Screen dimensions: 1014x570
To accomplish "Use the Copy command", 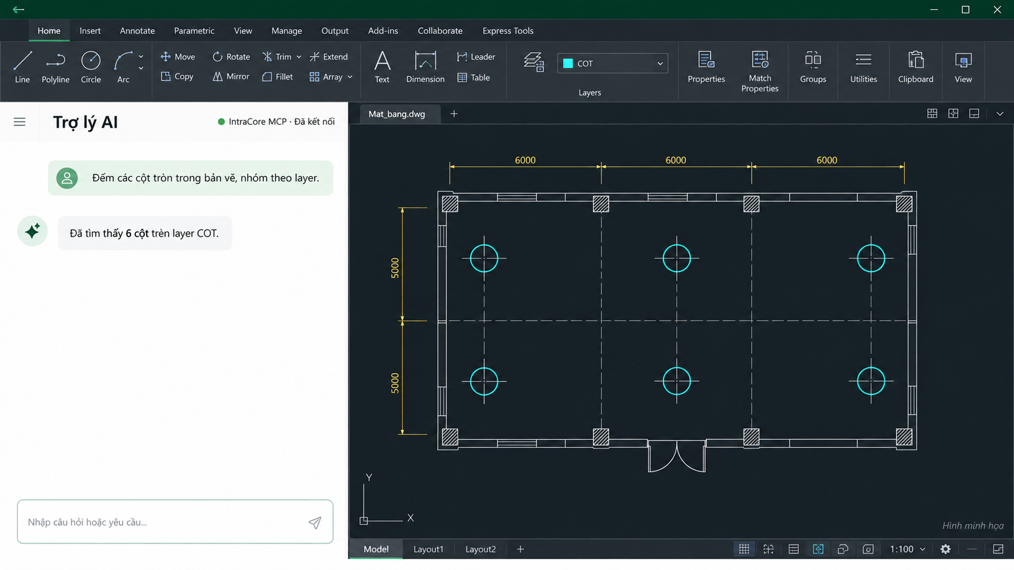I will click(x=177, y=76).
